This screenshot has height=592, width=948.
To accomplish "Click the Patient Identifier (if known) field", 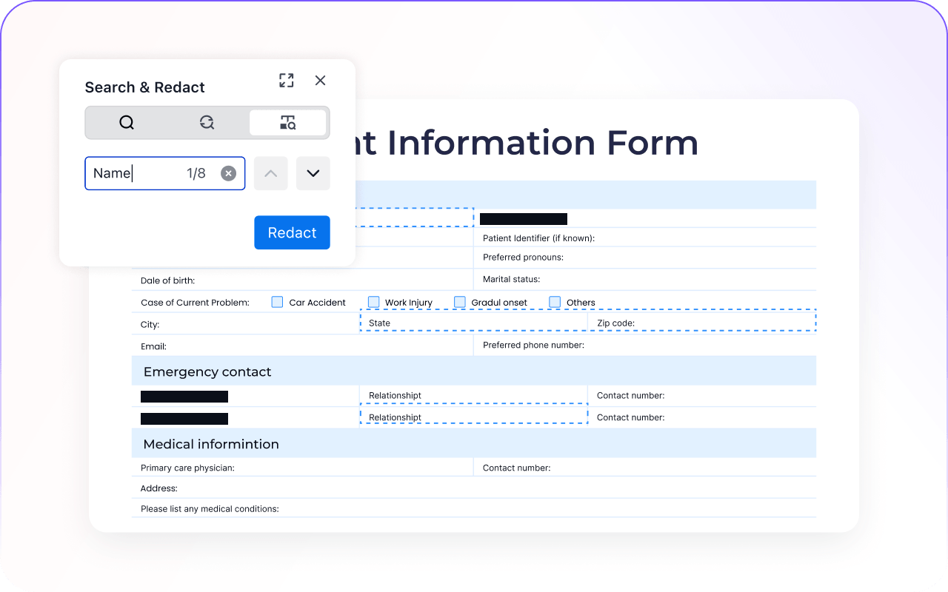I will coord(644,238).
